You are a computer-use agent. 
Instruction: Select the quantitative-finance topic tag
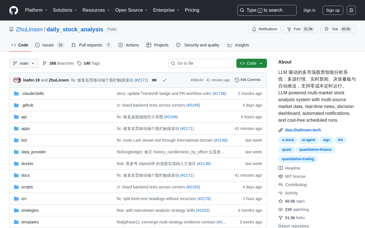point(315,150)
